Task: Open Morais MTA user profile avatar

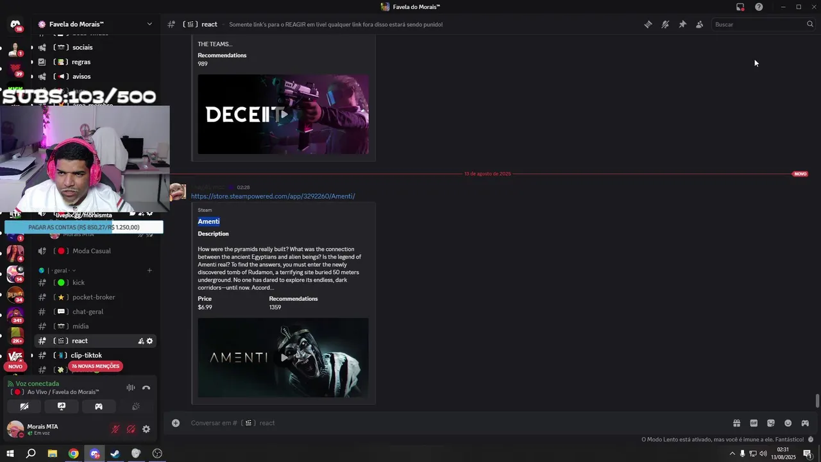Action: point(15,429)
